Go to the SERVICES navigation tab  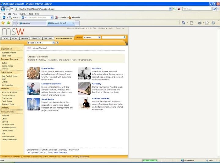pyautogui.click(x=48, y=38)
